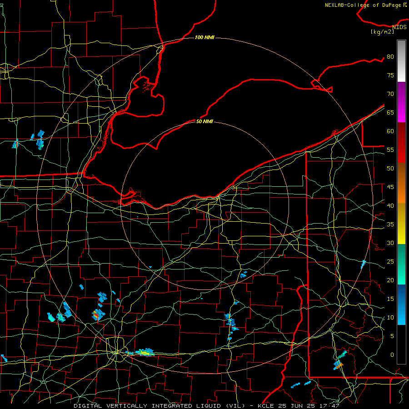Click the blue legend color band
Viewport: 409px width, 409px height.
coord(401,304)
